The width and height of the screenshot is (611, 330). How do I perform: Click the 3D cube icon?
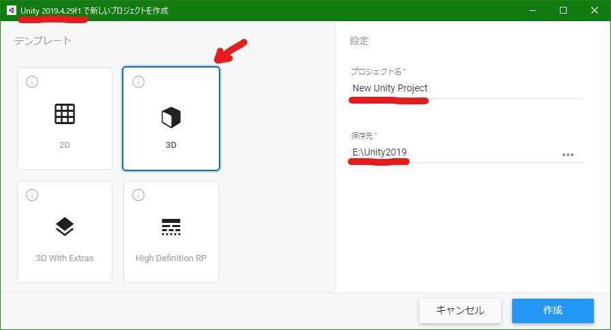point(171,117)
